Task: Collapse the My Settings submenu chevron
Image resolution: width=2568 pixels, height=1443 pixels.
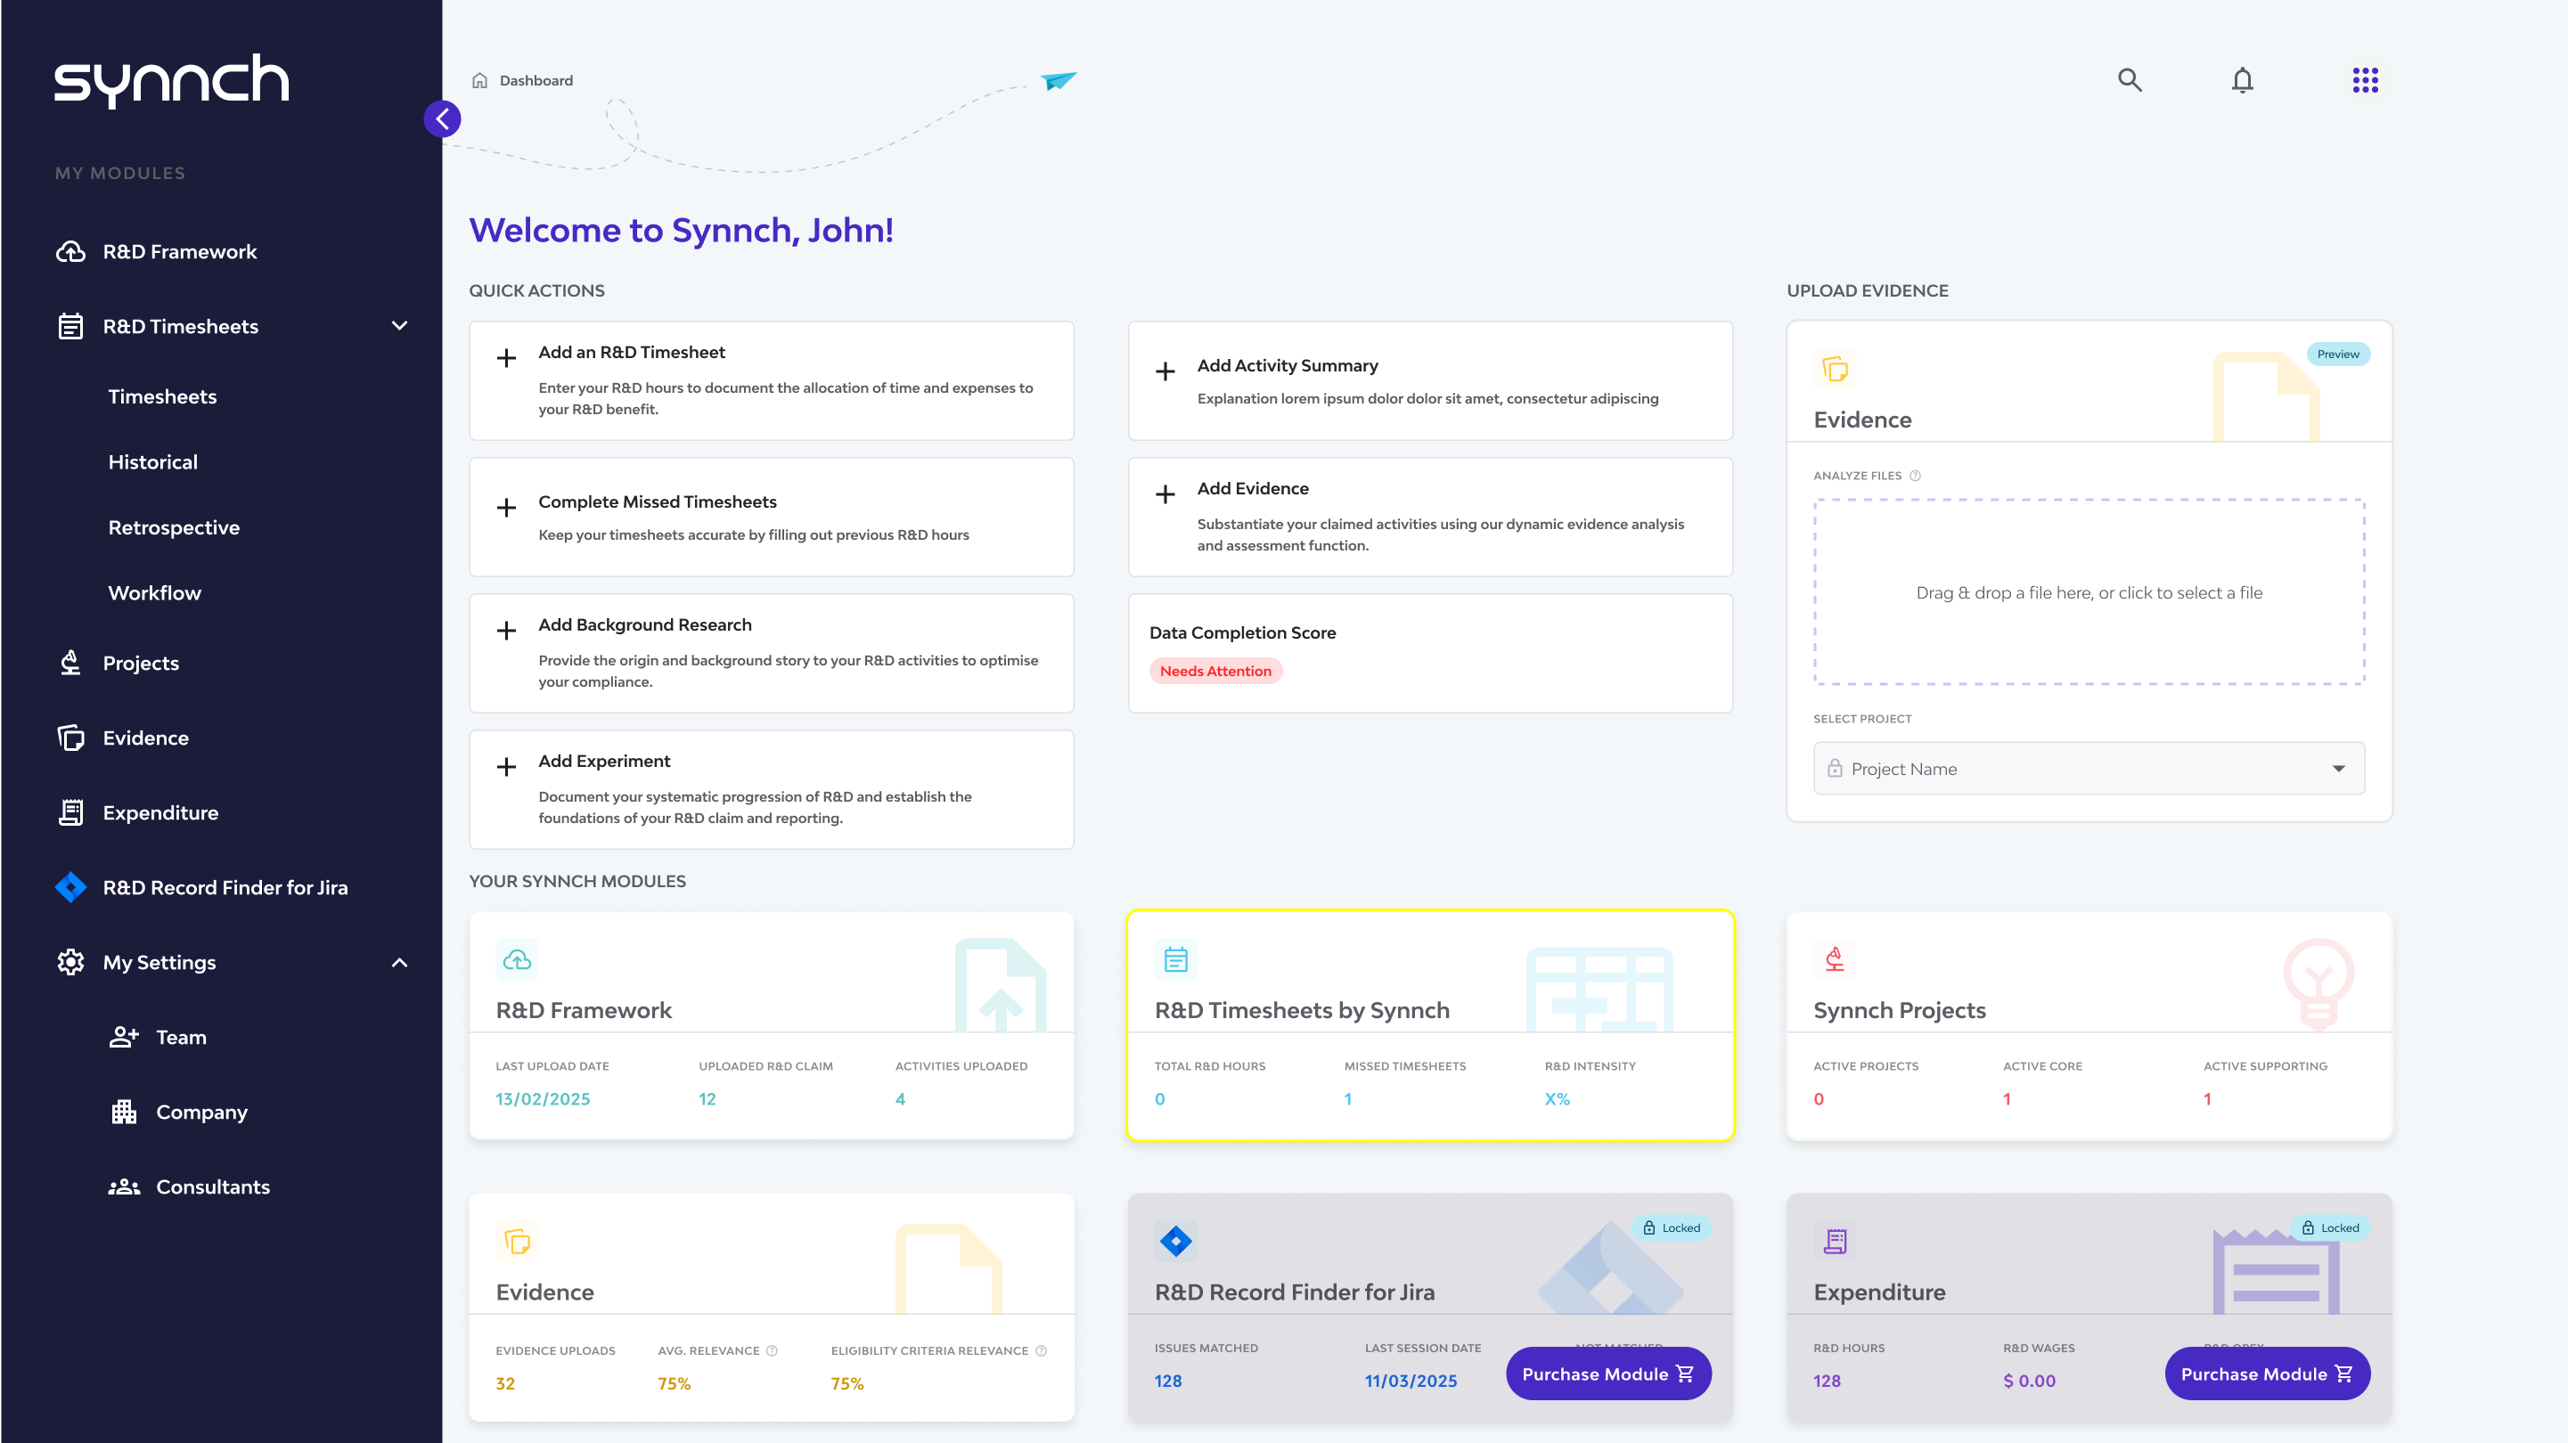Action: click(399, 962)
